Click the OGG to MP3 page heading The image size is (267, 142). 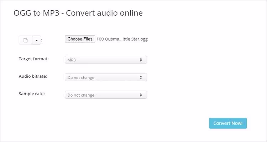78,13
